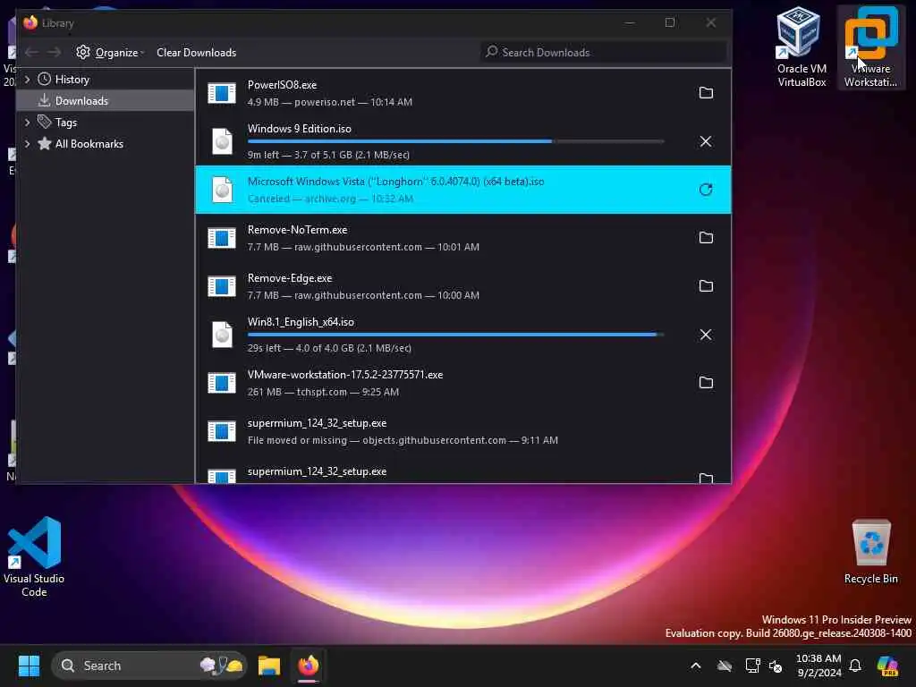916x687 pixels.
Task: Open the Copilot preview icon
Action: [x=887, y=666]
